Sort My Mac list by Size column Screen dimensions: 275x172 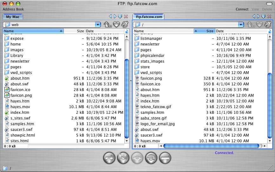[x=74, y=31]
